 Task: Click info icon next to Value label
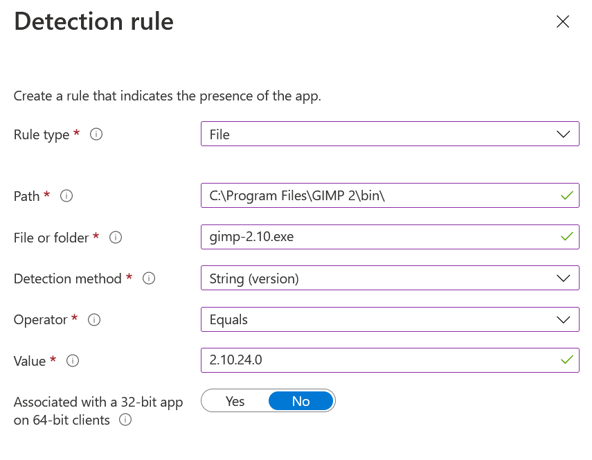[x=73, y=360]
